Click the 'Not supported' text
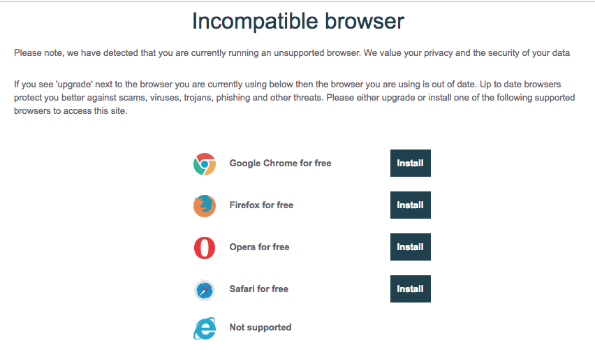Image resolution: width=595 pixels, height=350 pixels. coord(260,327)
